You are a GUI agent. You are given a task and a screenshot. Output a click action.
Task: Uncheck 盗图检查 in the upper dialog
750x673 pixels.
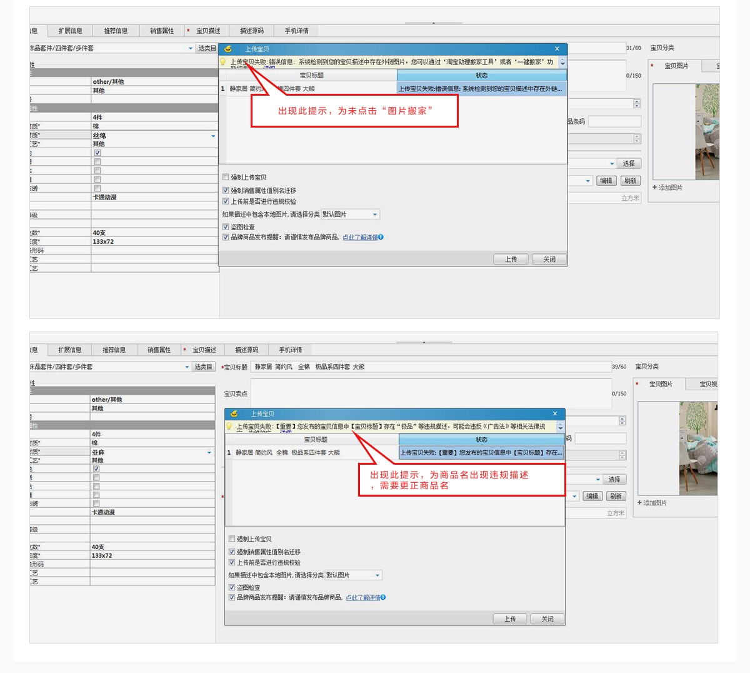pos(226,227)
